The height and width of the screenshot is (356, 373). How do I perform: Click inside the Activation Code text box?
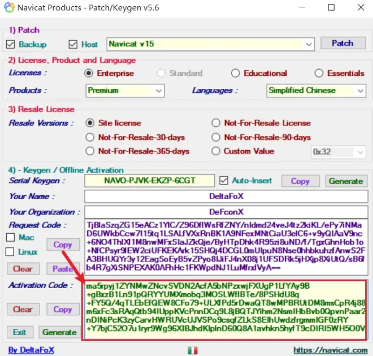[x=225, y=310]
